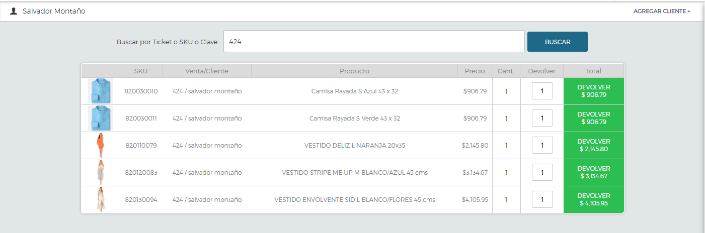Open the shirt thumbnail for Camisa Rayada S Verde

100,118
